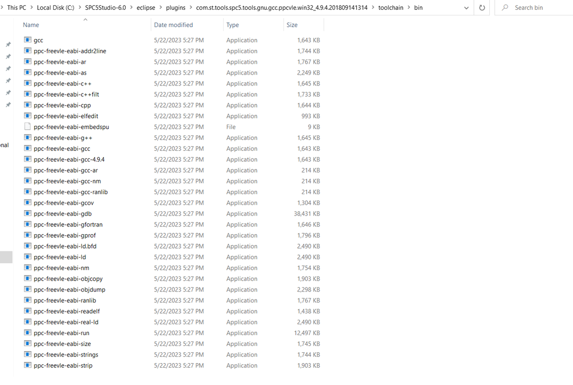Click the ppc-freevle-eabi-gcc-4.9.4 file icon
Screen dimensions: 573x385
click(28, 159)
